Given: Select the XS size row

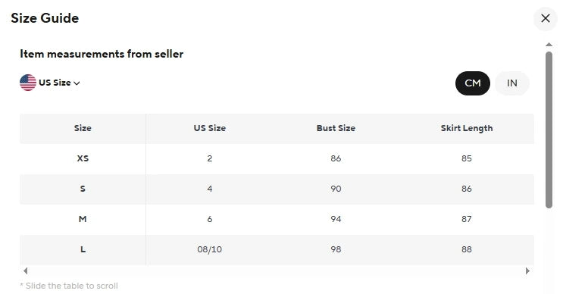Looking at the screenshot, I should pyautogui.click(x=277, y=158).
